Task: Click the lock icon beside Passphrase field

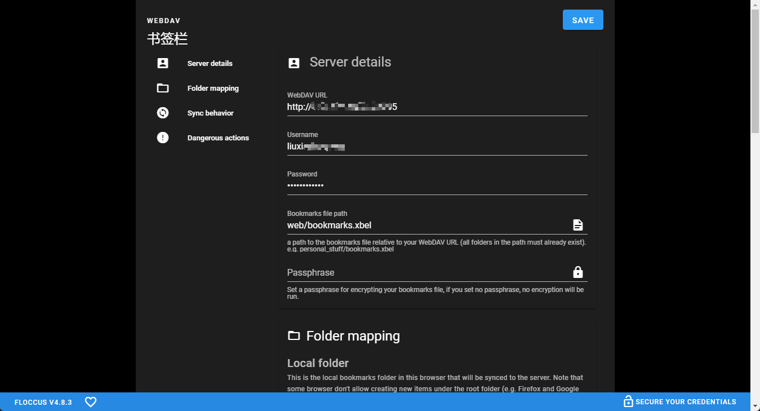Action: 577,272
